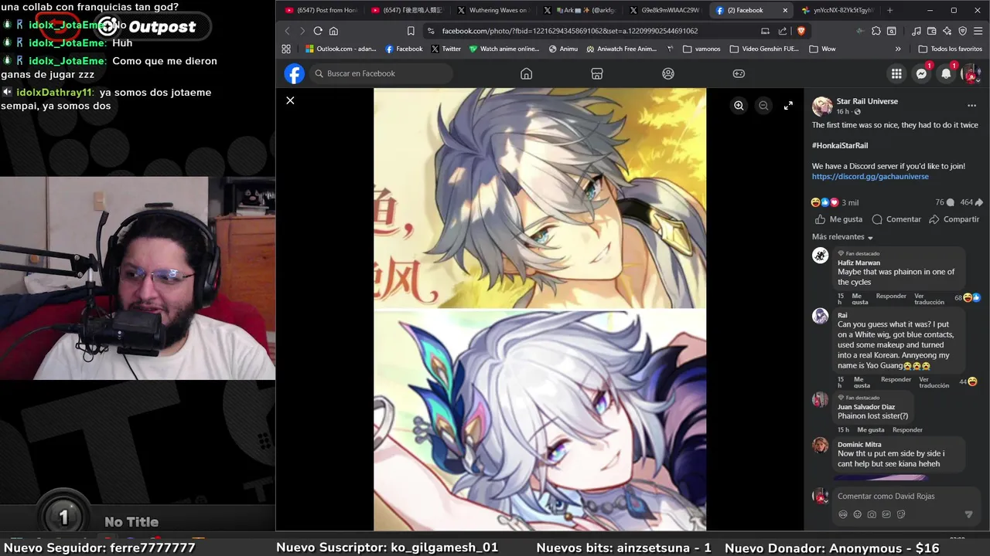Click the Facebook logo home icon
Screen dimensions: 990x556
click(x=294, y=73)
